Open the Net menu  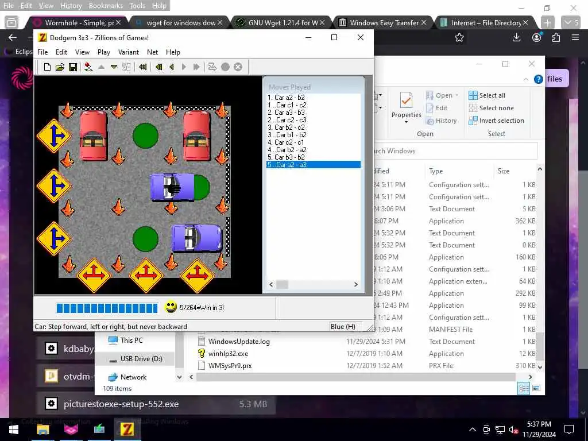[152, 52]
